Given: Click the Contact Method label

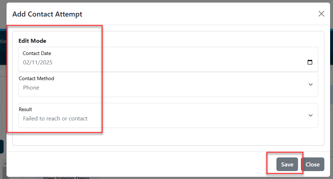Looking at the screenshot, I should click(36, 79).
